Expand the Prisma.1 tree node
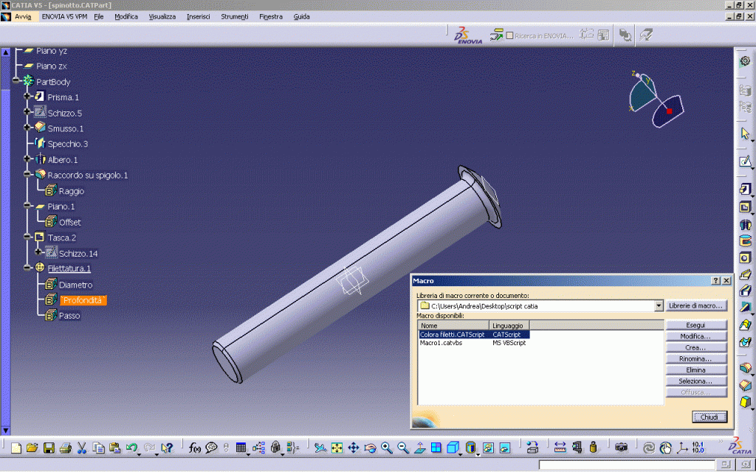 [x=27, y=97]
